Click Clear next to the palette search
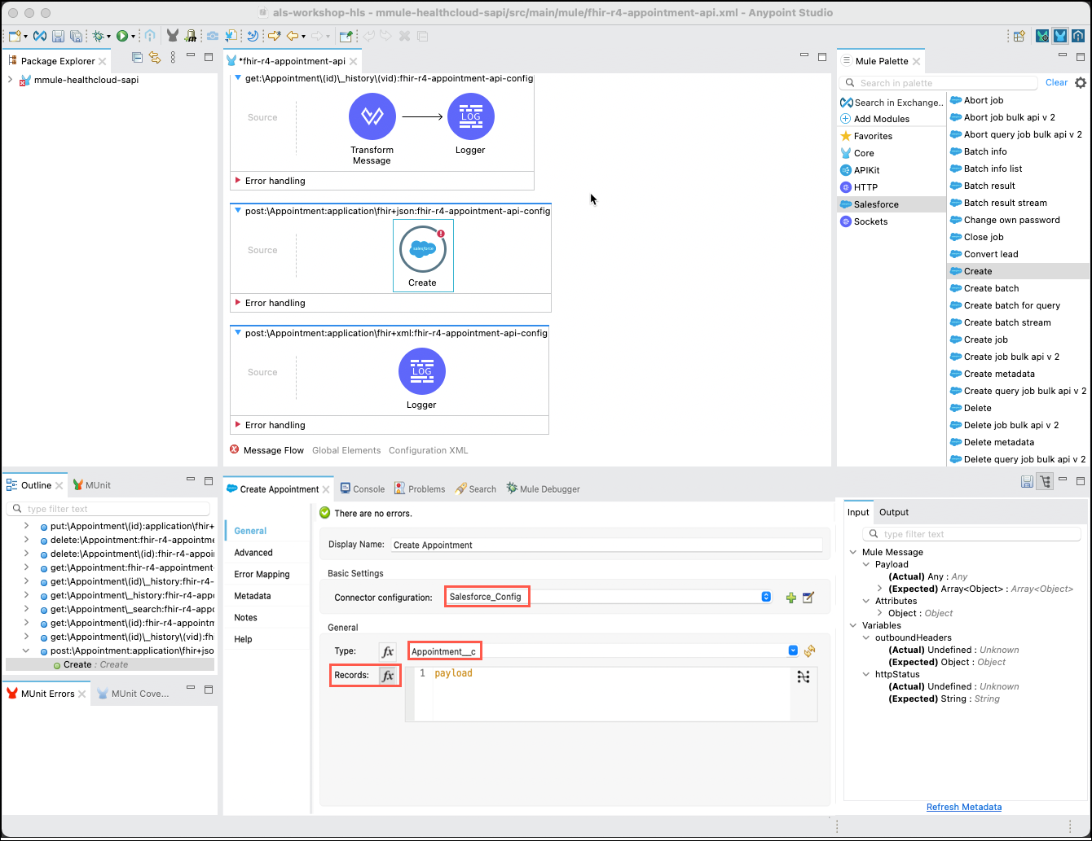 1056,82
